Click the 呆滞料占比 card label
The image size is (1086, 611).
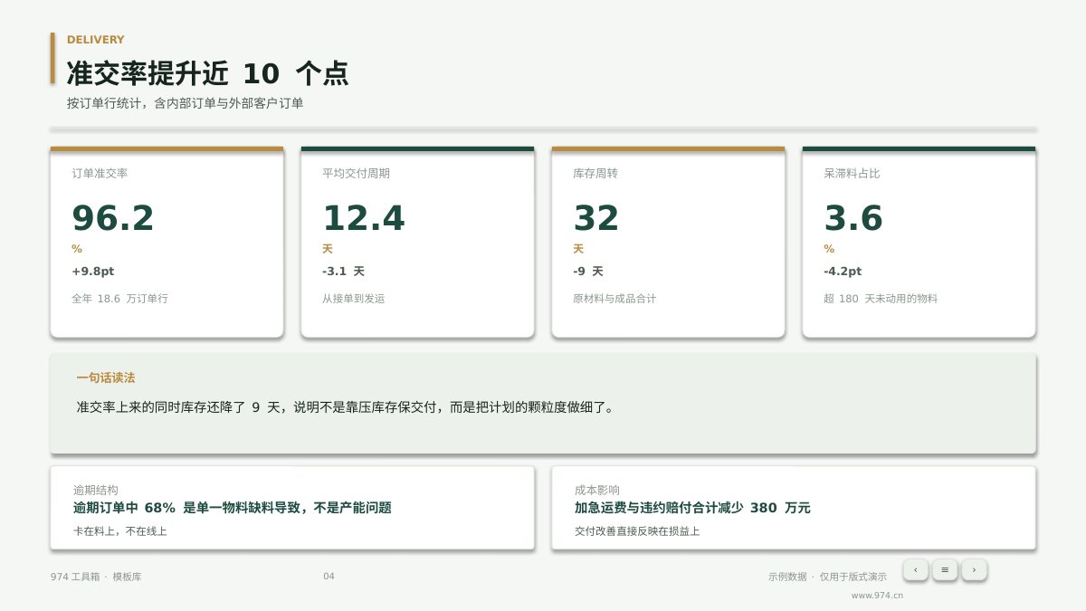(x=852, y=173)
